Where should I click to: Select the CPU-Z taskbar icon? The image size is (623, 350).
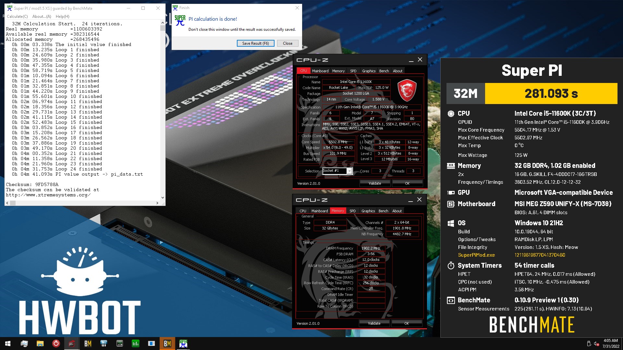(x=72, y=344)
